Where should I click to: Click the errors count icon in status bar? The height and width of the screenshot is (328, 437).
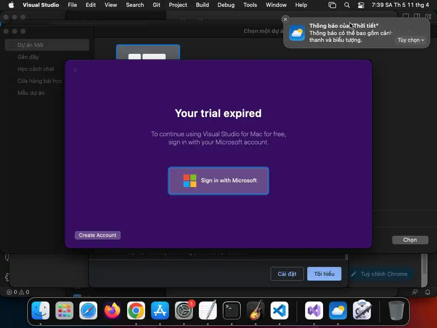pos(9,292)
